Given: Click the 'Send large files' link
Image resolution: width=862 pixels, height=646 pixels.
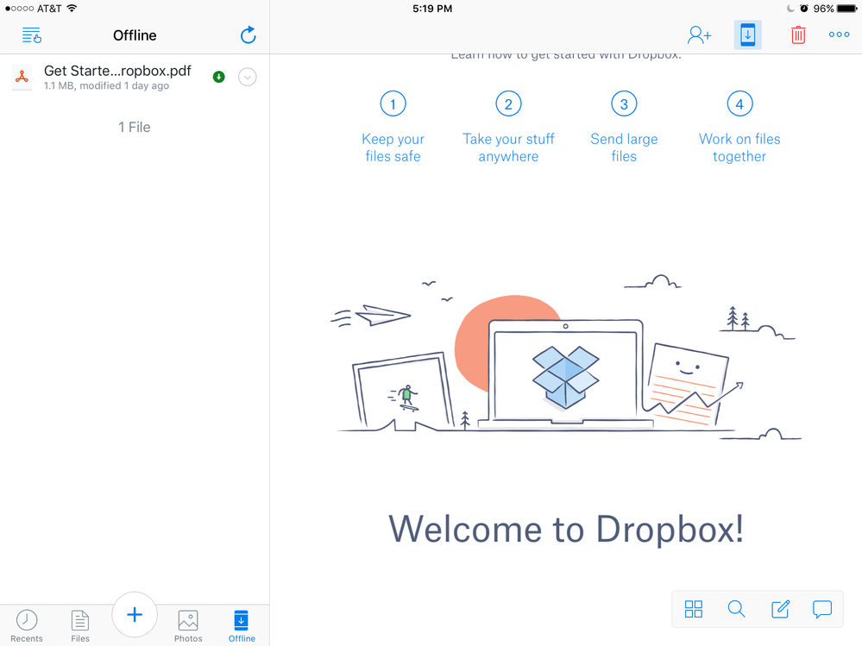Looking at the screenshot, I should pos(624,147).
